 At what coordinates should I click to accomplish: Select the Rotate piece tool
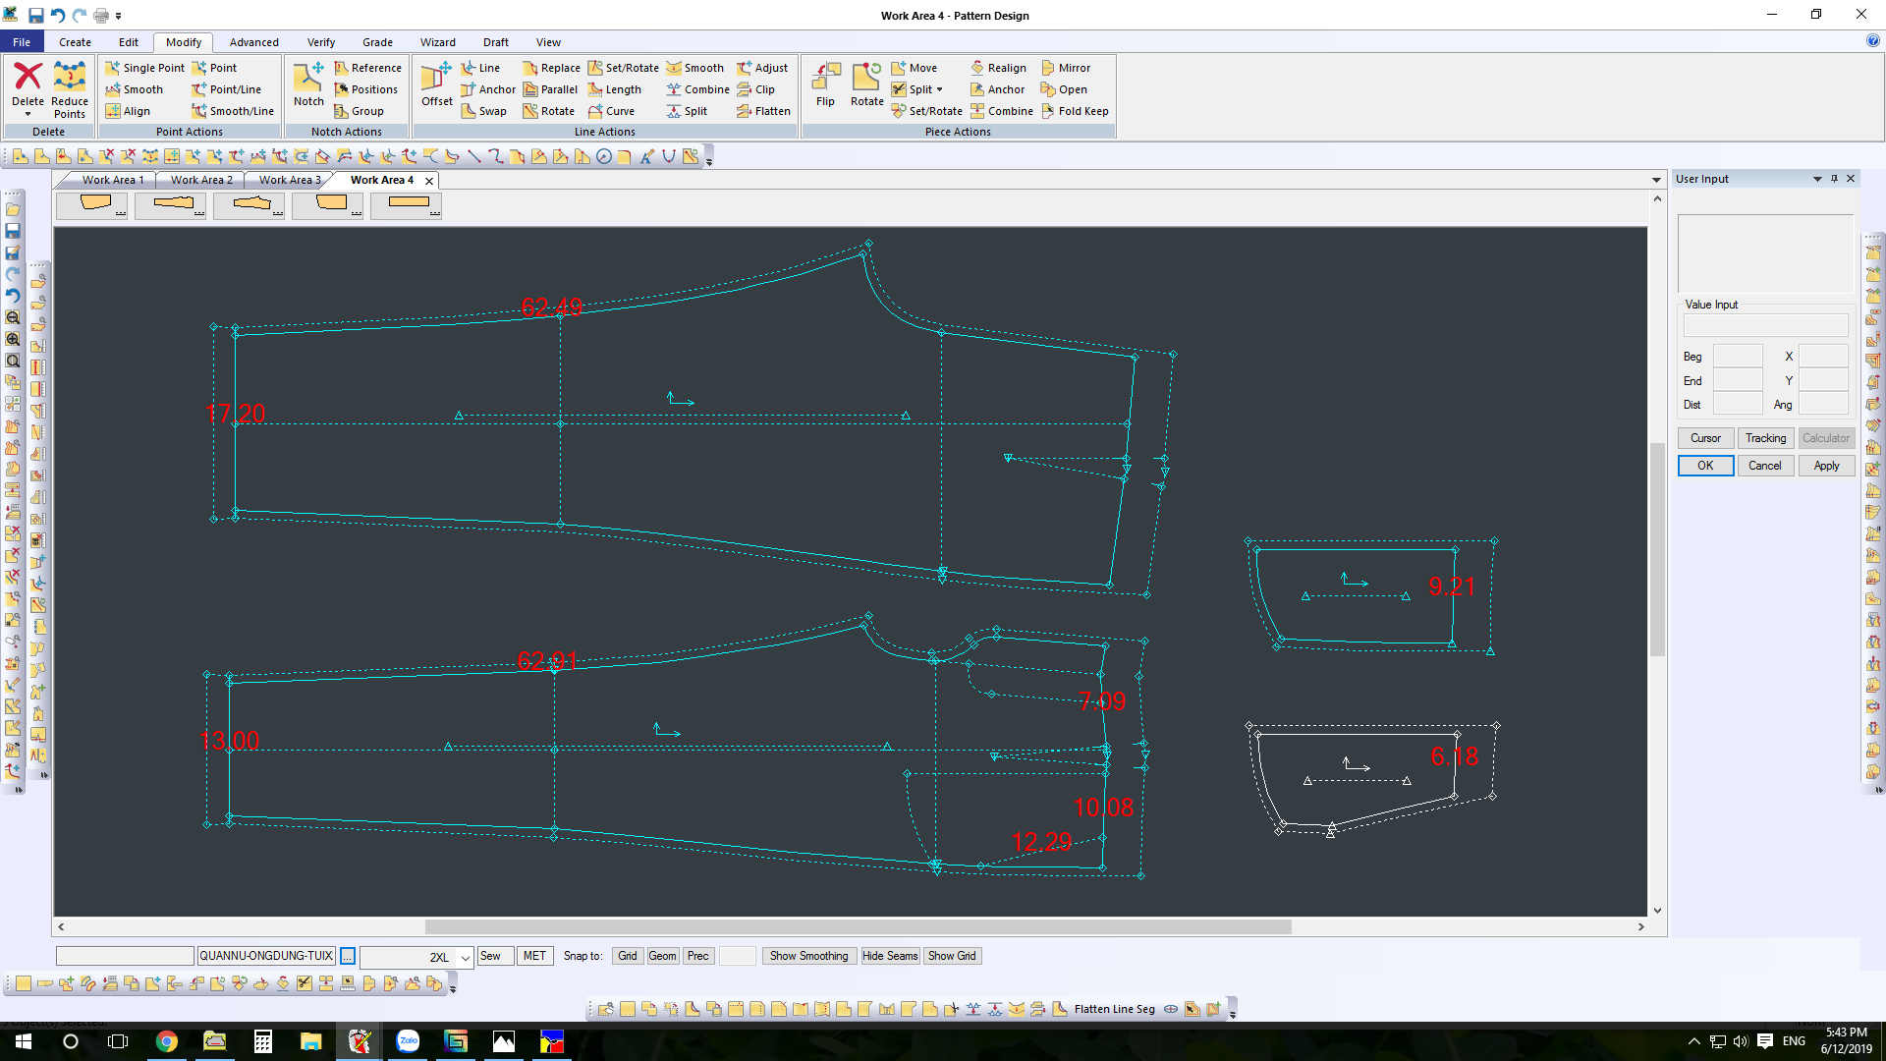click(x=866, y=79)
